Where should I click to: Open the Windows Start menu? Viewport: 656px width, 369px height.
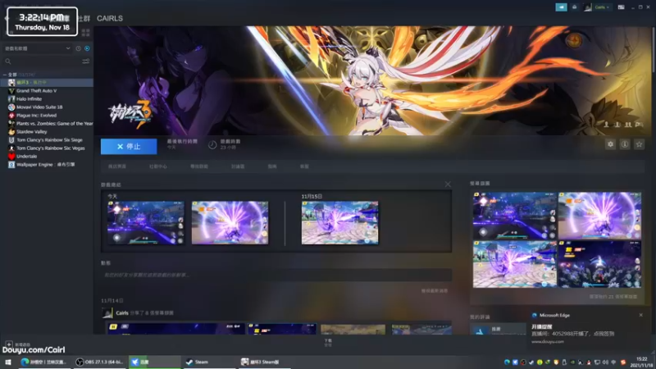click(x=8, y=362)
